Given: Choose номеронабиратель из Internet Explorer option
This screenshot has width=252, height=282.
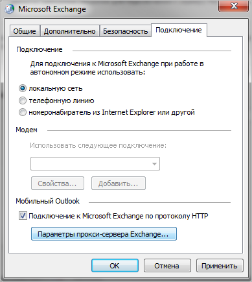Looking at the screenshot, I should pos(23,112).
